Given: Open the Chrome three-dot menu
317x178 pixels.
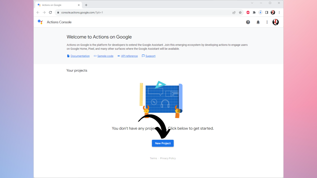Looking at the screenshot, I should point(279,12).
